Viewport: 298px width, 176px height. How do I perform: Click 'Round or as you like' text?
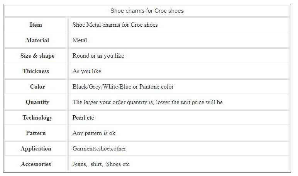point(98,56)
